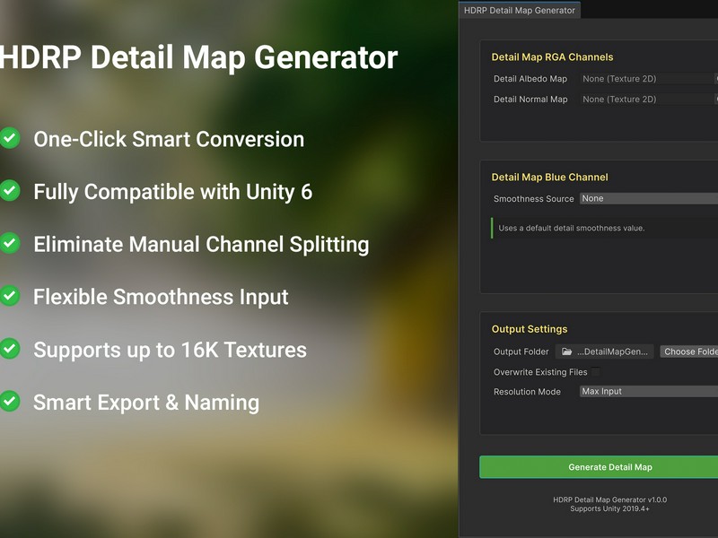This screenshot has width=718, height=538.
Task: Click the 'Resolution Mode' label
Action: (527, 392)
